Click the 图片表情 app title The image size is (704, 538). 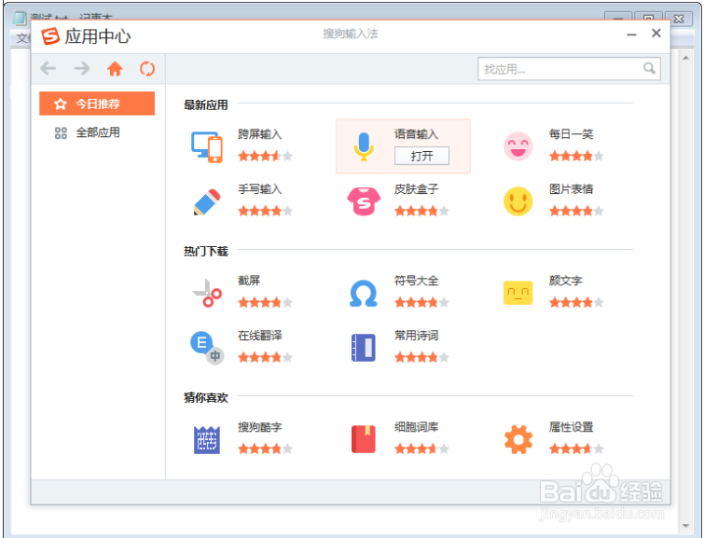pos(571,189)
